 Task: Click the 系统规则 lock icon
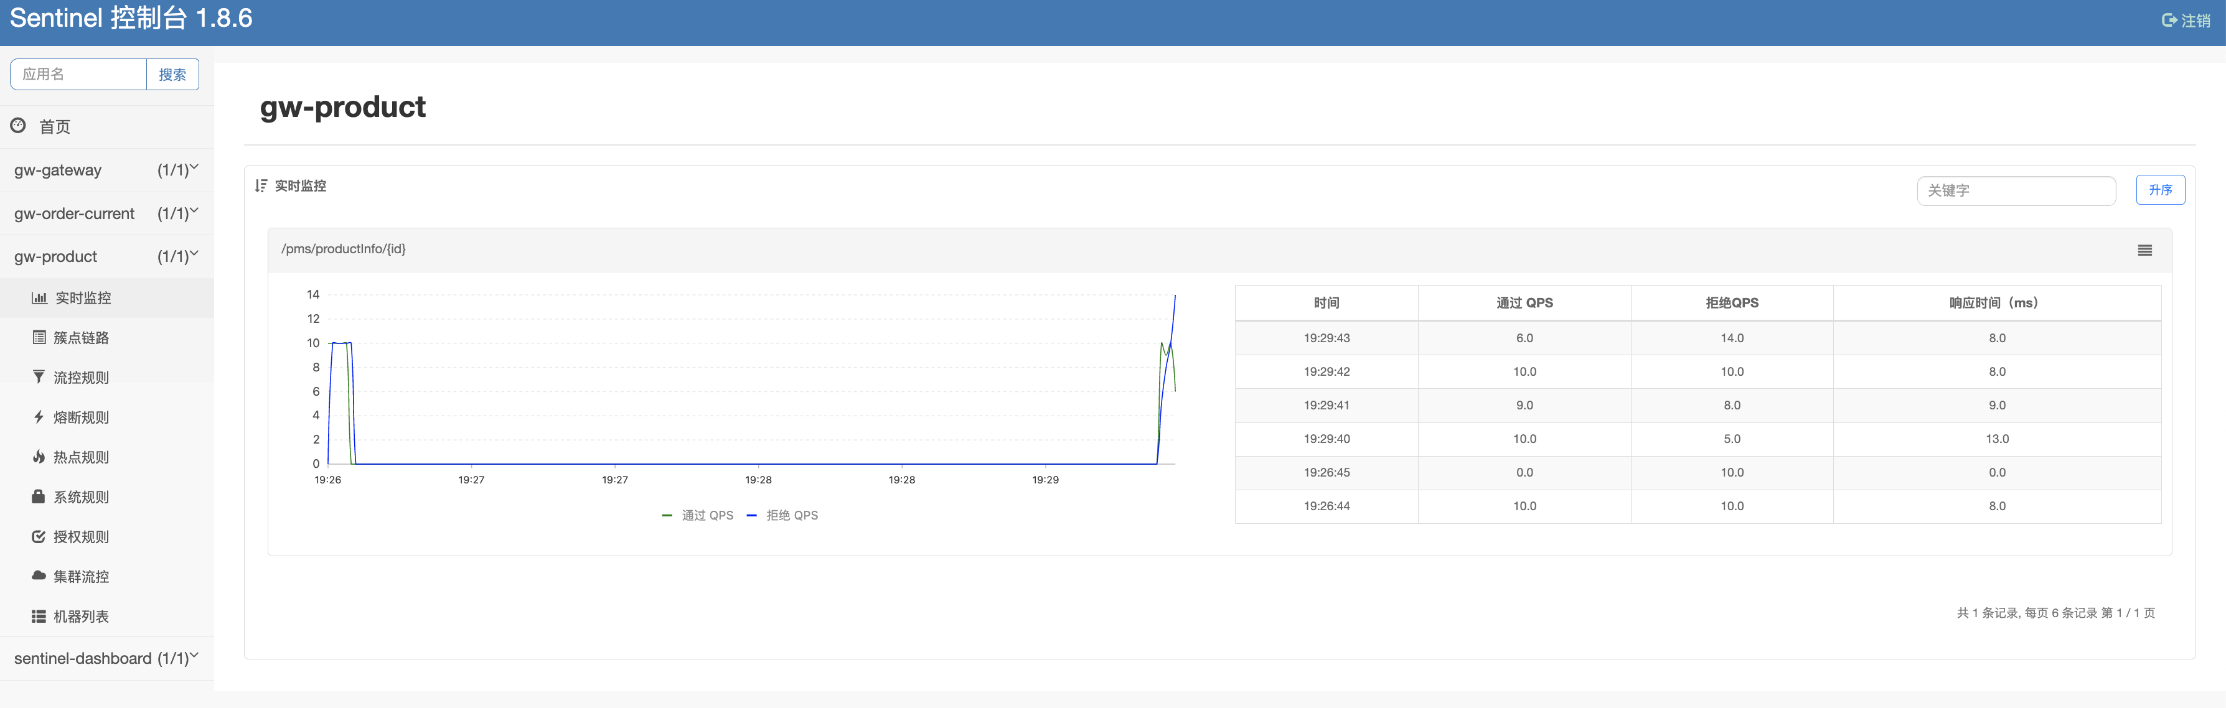tap(39, 496)
